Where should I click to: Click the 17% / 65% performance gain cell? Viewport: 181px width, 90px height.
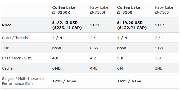[70, 81]
